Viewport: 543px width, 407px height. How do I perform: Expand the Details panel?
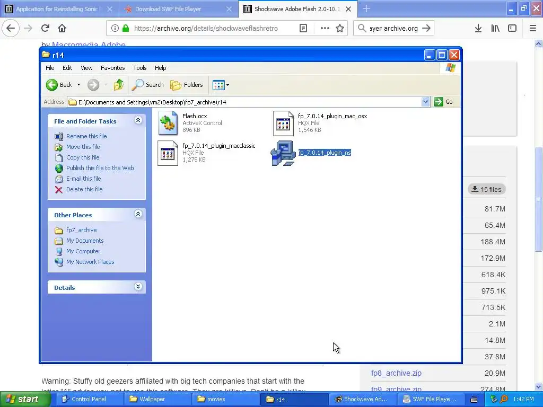click(138, 287)
